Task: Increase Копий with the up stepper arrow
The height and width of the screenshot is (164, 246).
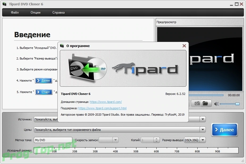Action: pyautogui.click(x=156, y=138)
